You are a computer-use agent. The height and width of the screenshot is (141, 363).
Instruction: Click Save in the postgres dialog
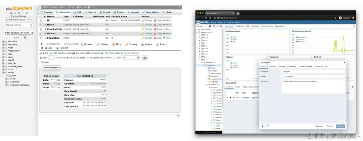click(340, 126)
